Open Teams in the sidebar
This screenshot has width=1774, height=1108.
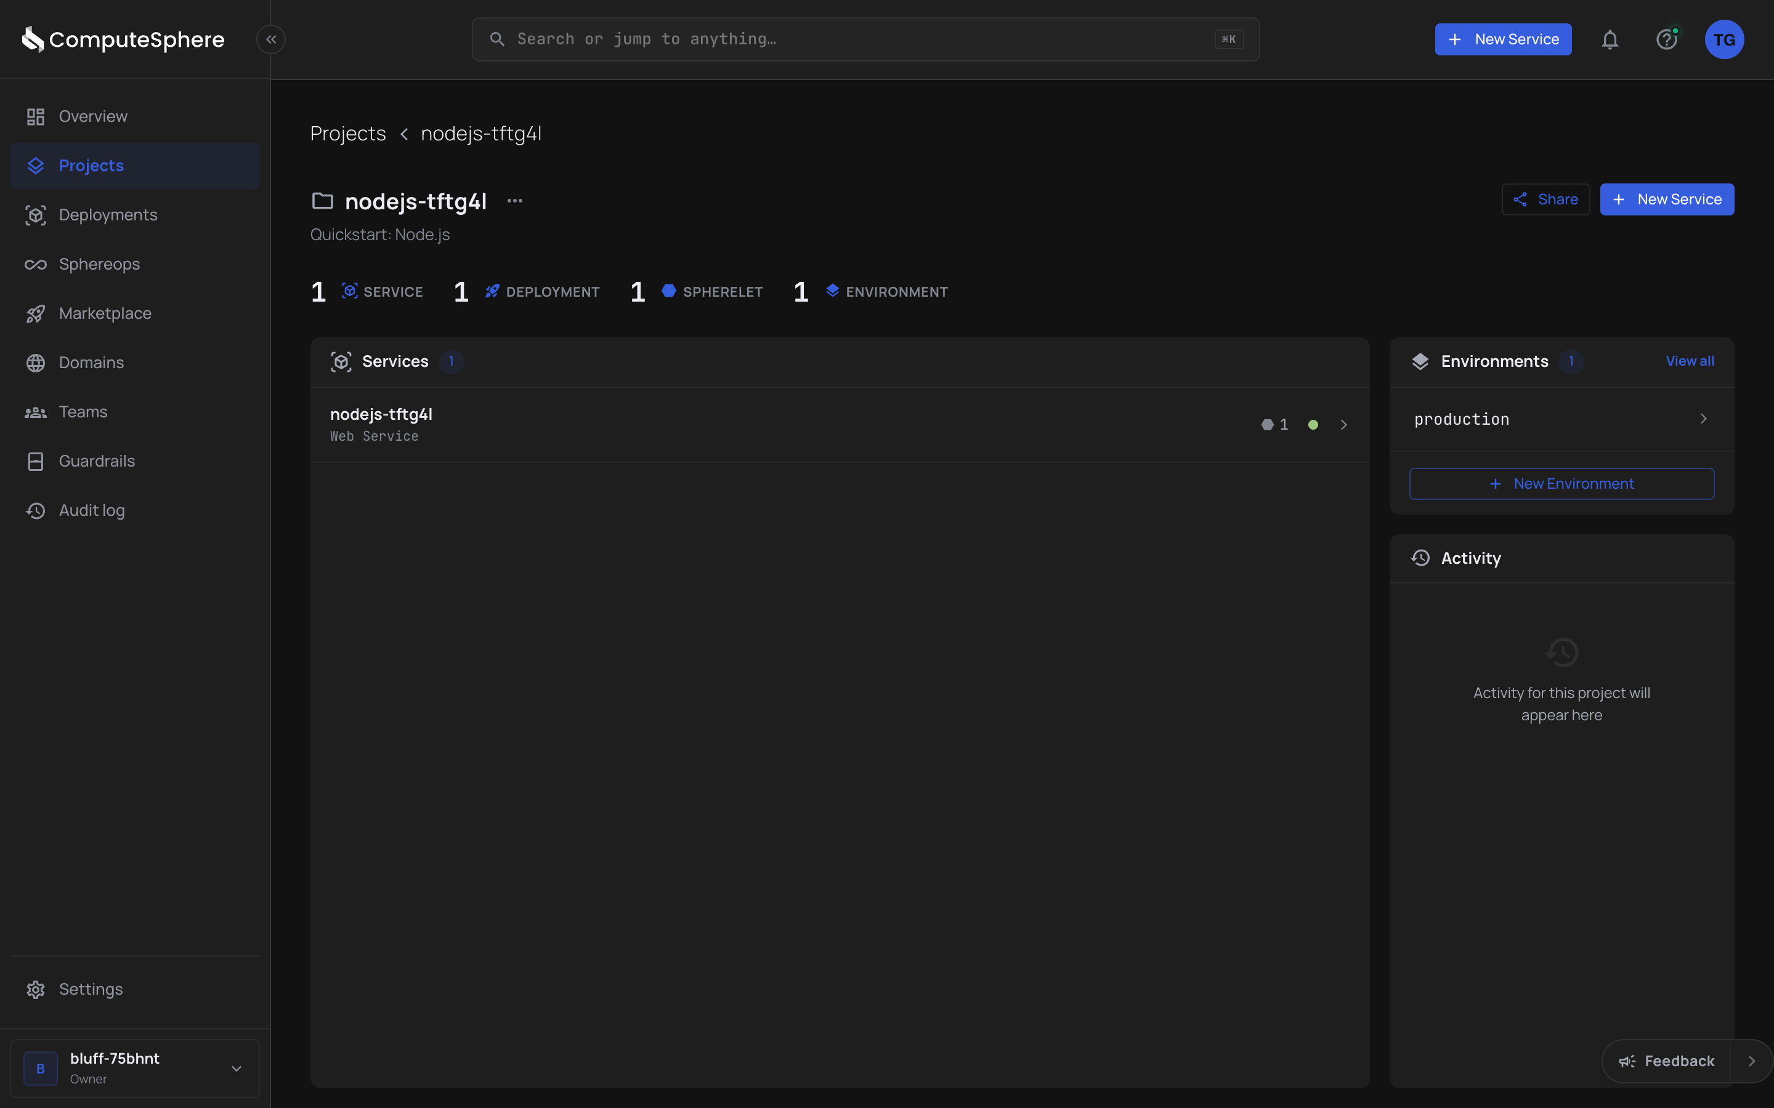135,412
